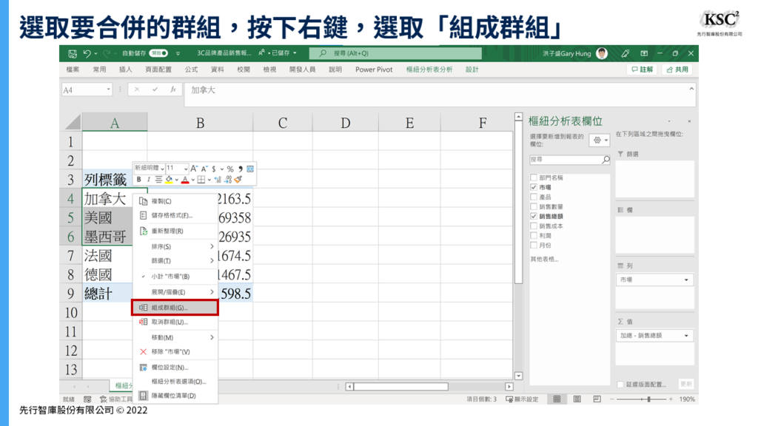Select 取消群組(U)... from context menu

click(175, 322)
